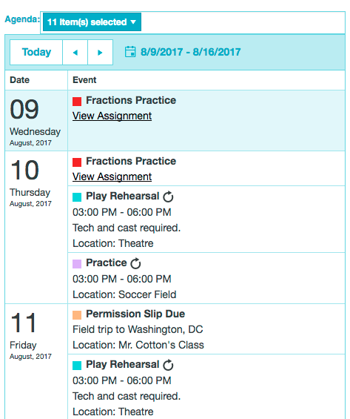
Task: Jump to Today in the agenda
Action: click(36, 53)
